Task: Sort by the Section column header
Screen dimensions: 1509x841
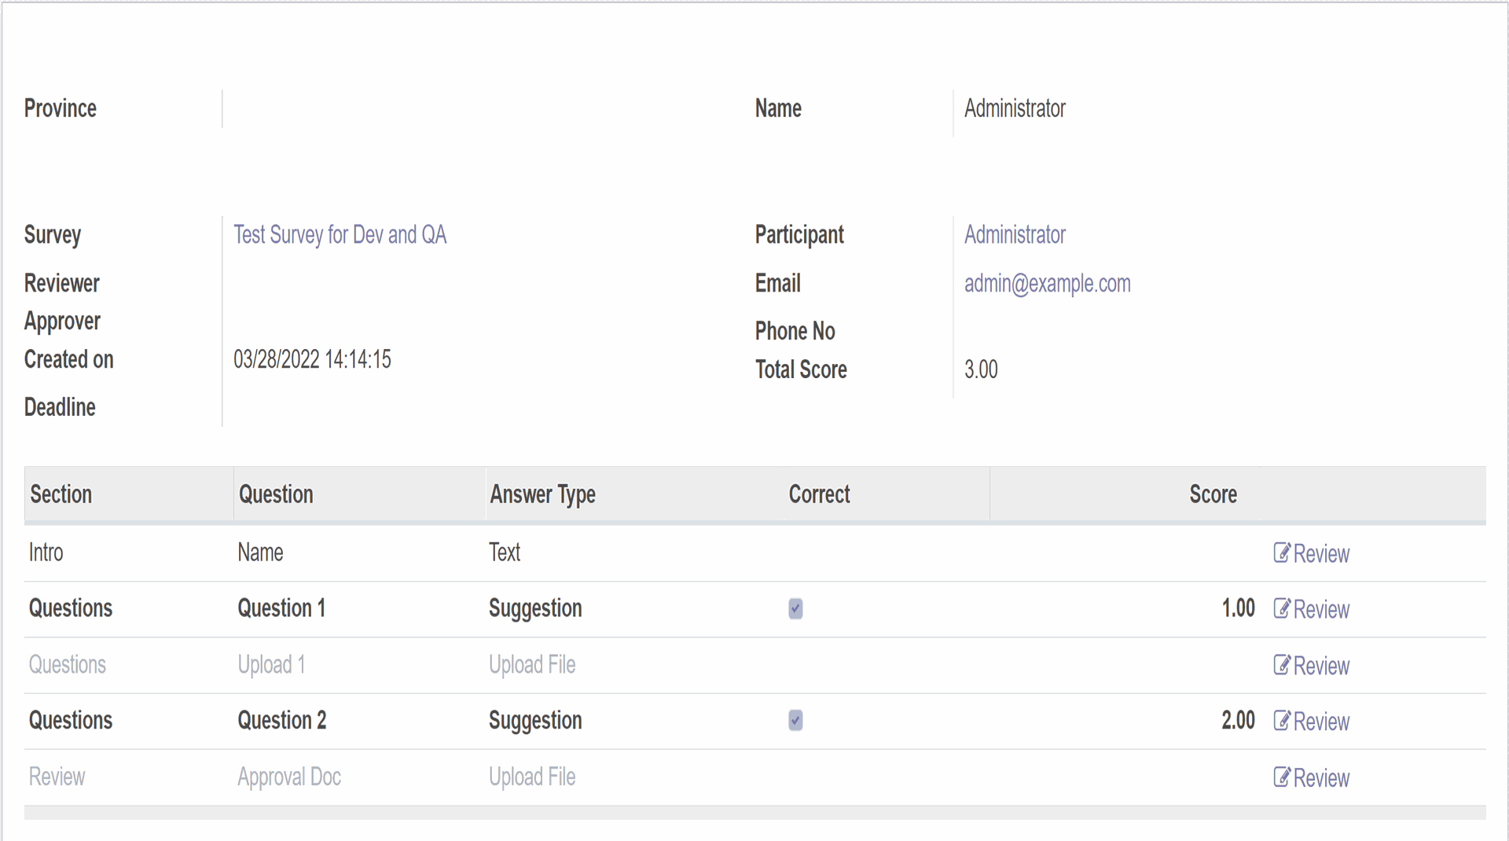Action: coord(61,494)
